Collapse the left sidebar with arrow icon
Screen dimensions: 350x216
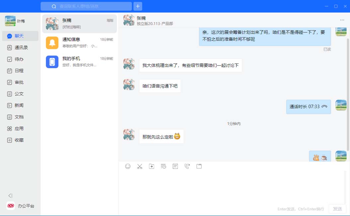point(10,196)
